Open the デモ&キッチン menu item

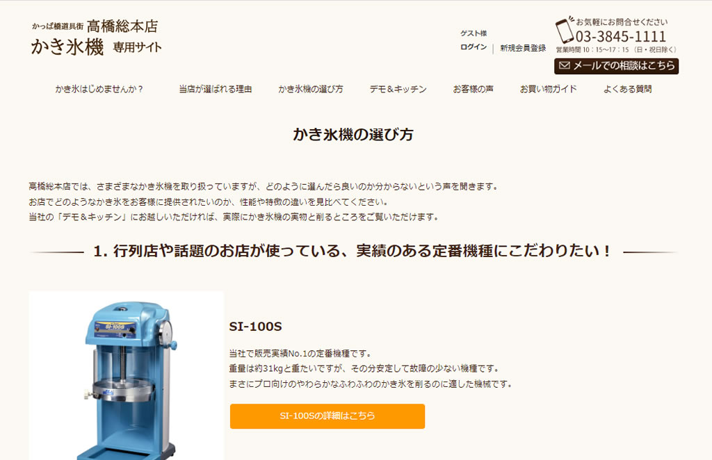click(398, 90)
